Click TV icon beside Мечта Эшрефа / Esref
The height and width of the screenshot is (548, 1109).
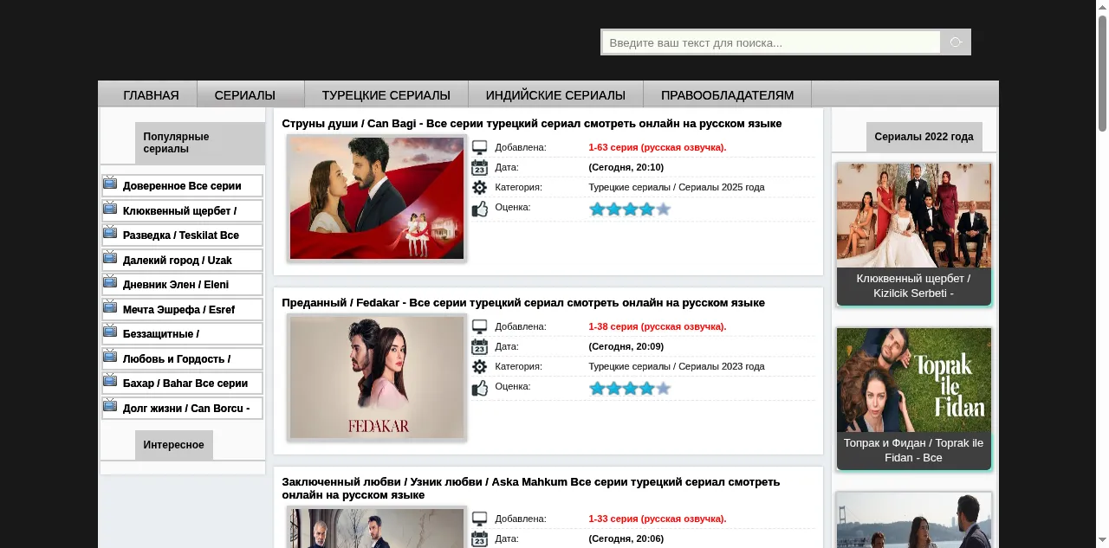click(x=110, y=306)
